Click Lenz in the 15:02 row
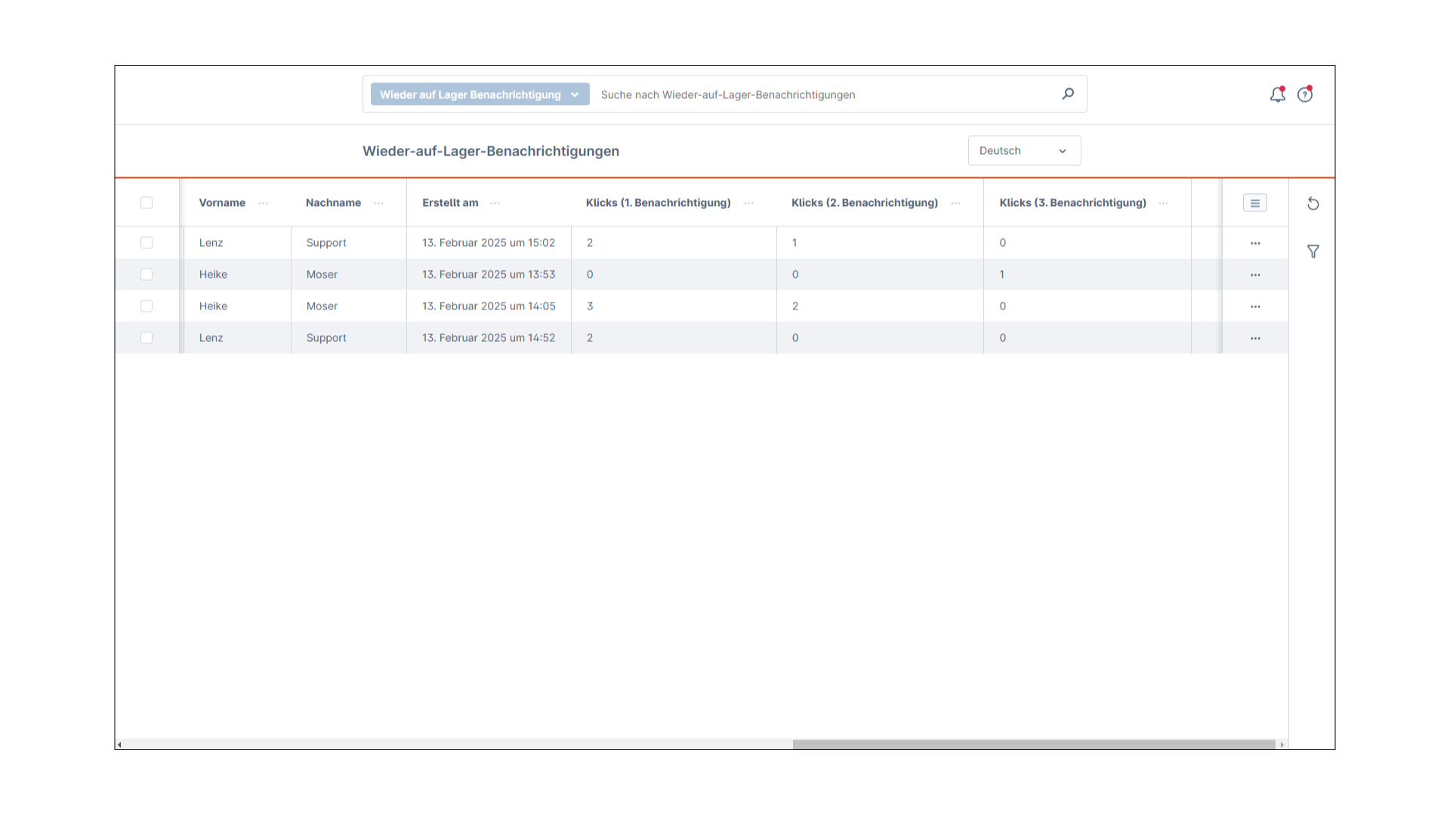The image size is (1450, 815). (211, 243)
